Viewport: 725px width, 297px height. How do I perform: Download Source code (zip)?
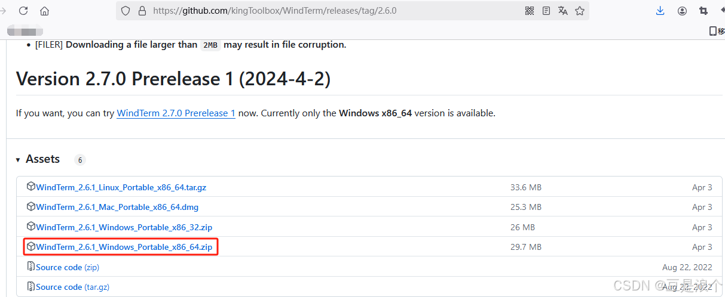pyautogui.click(x=68, y=267)
